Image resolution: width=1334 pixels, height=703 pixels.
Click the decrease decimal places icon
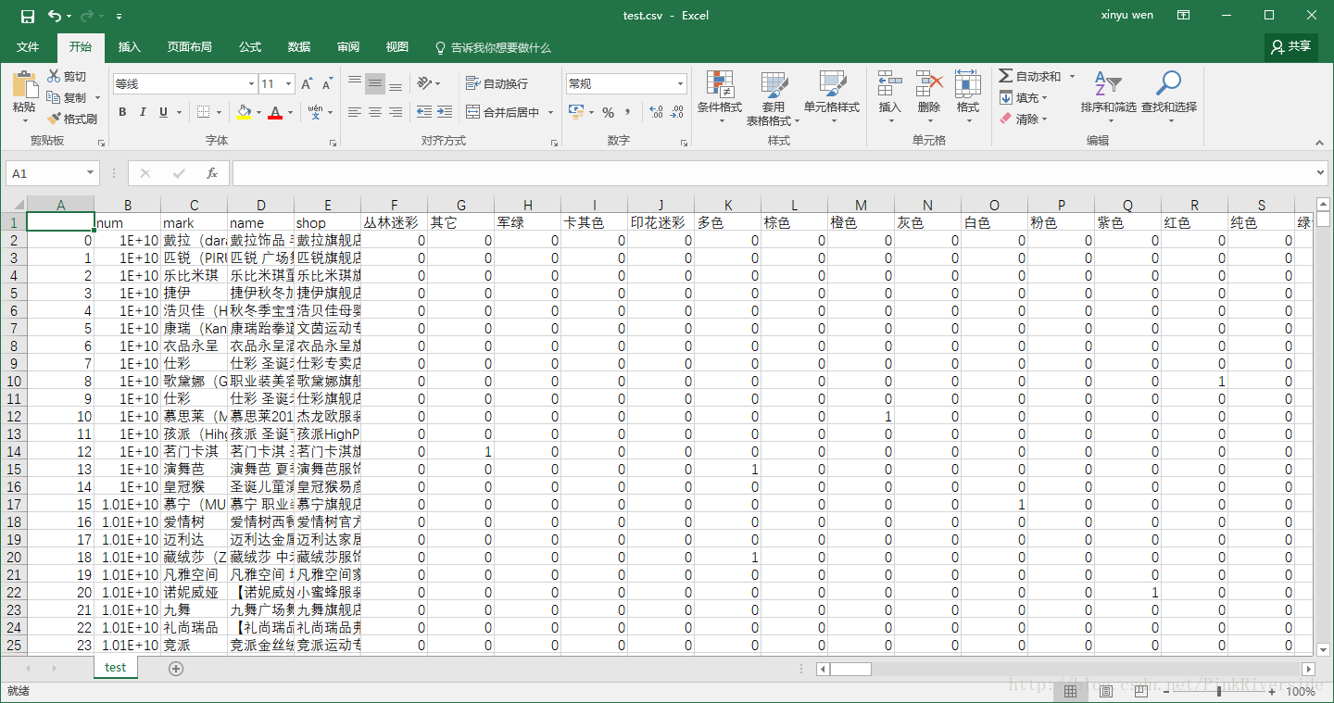click(x=677, y=112)
